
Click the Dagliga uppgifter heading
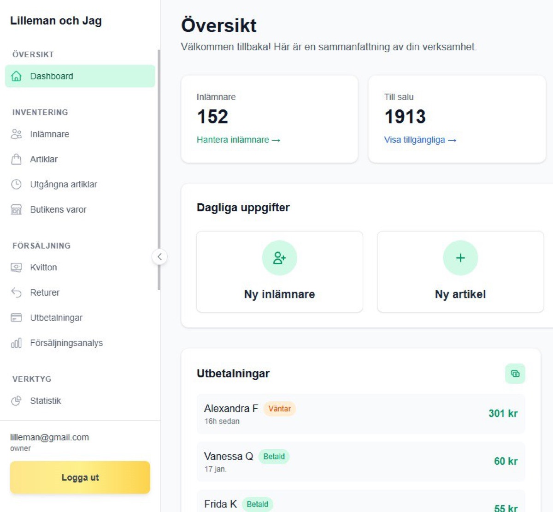(x=243, y=208)
